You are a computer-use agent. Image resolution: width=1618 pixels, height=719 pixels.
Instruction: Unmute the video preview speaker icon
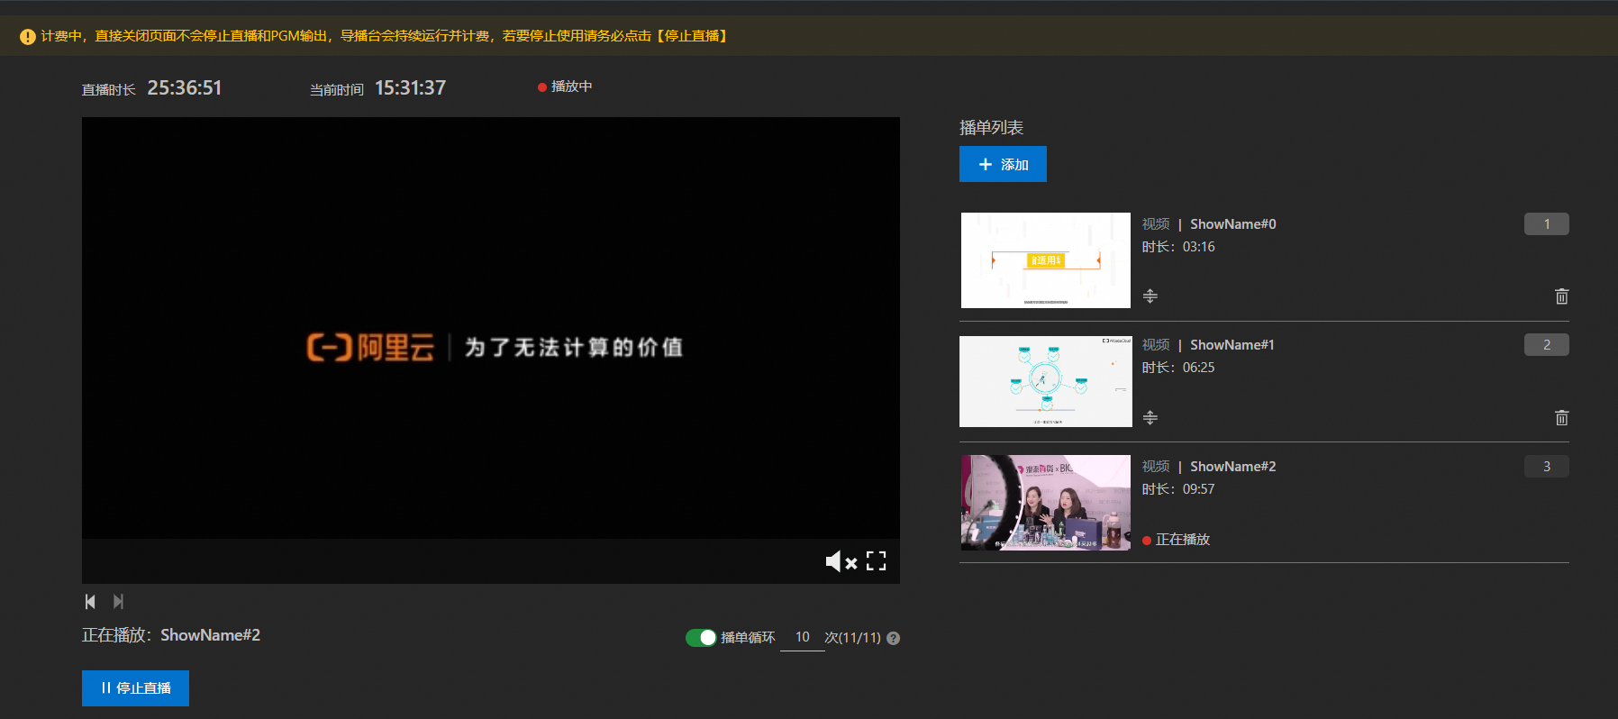(841, 562)
